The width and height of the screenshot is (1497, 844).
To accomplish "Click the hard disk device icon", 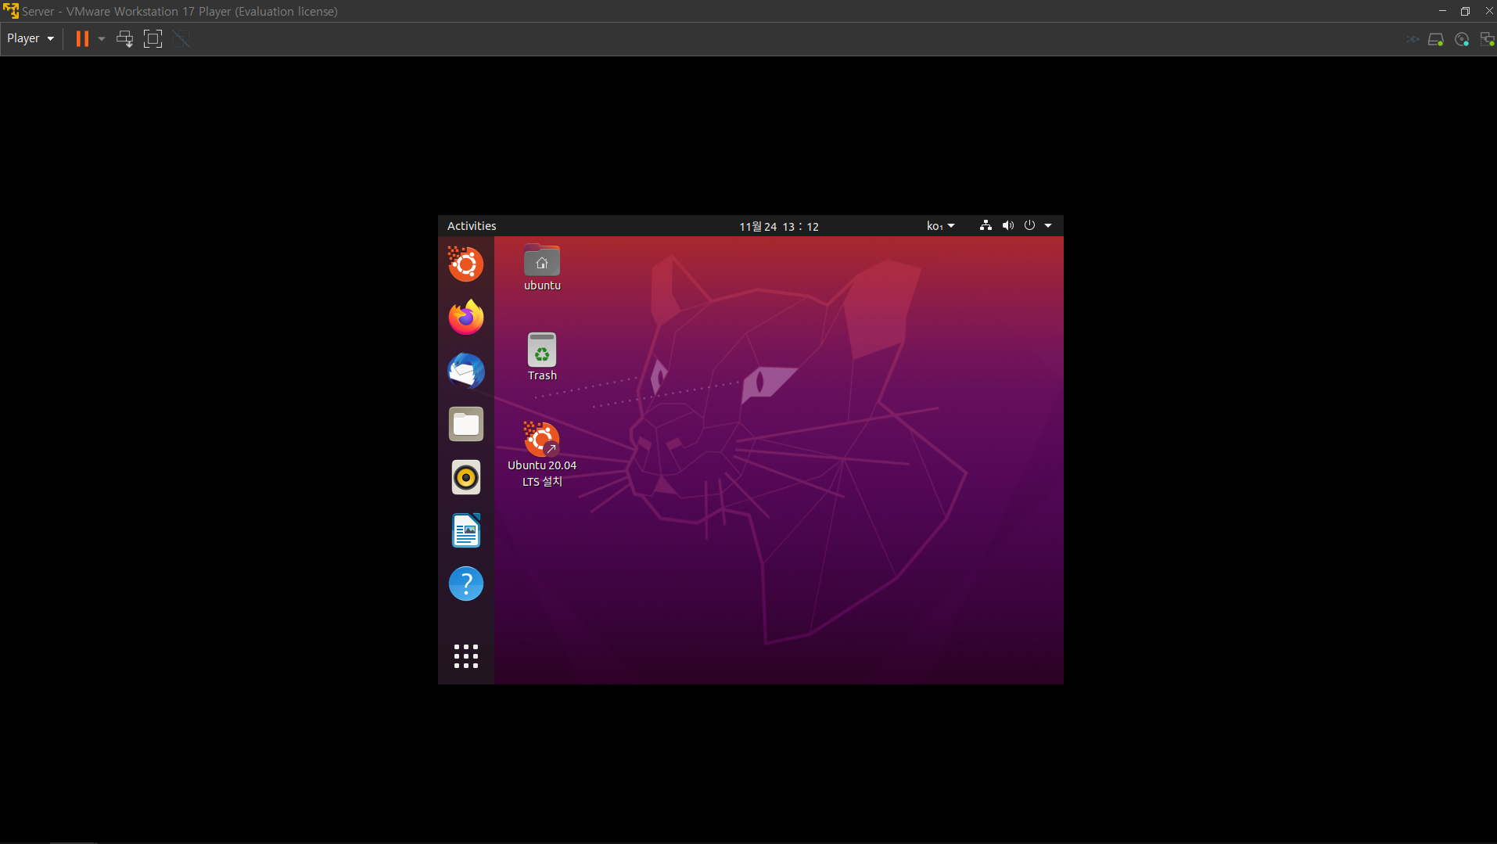I will (1436, 39).
